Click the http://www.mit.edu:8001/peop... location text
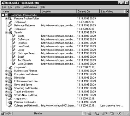Viewport: 130px width, 116px height. click(x=58, y=106)
